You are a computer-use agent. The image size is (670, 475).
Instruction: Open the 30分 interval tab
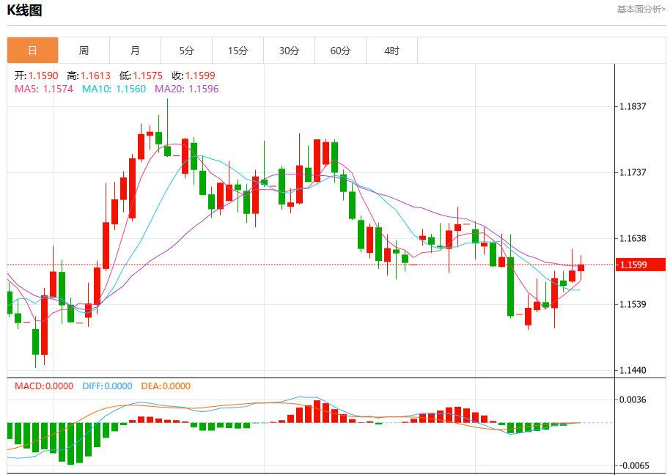pyautogui.click(x=289, y=51)
